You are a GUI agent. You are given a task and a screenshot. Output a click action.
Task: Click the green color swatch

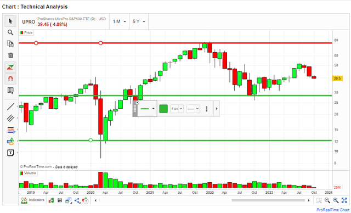[x=163, y=109]
